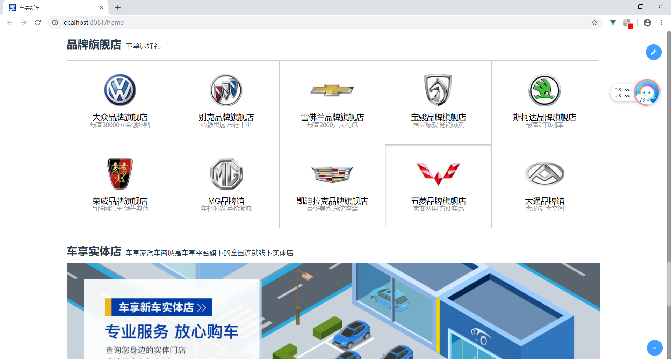Click the Chevrolet bowtie logo
The width and height of the screenshot is (671, 359).
tap(332, 90)
